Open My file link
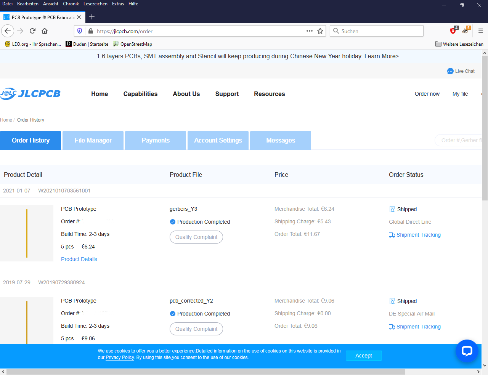 (460, 94)
